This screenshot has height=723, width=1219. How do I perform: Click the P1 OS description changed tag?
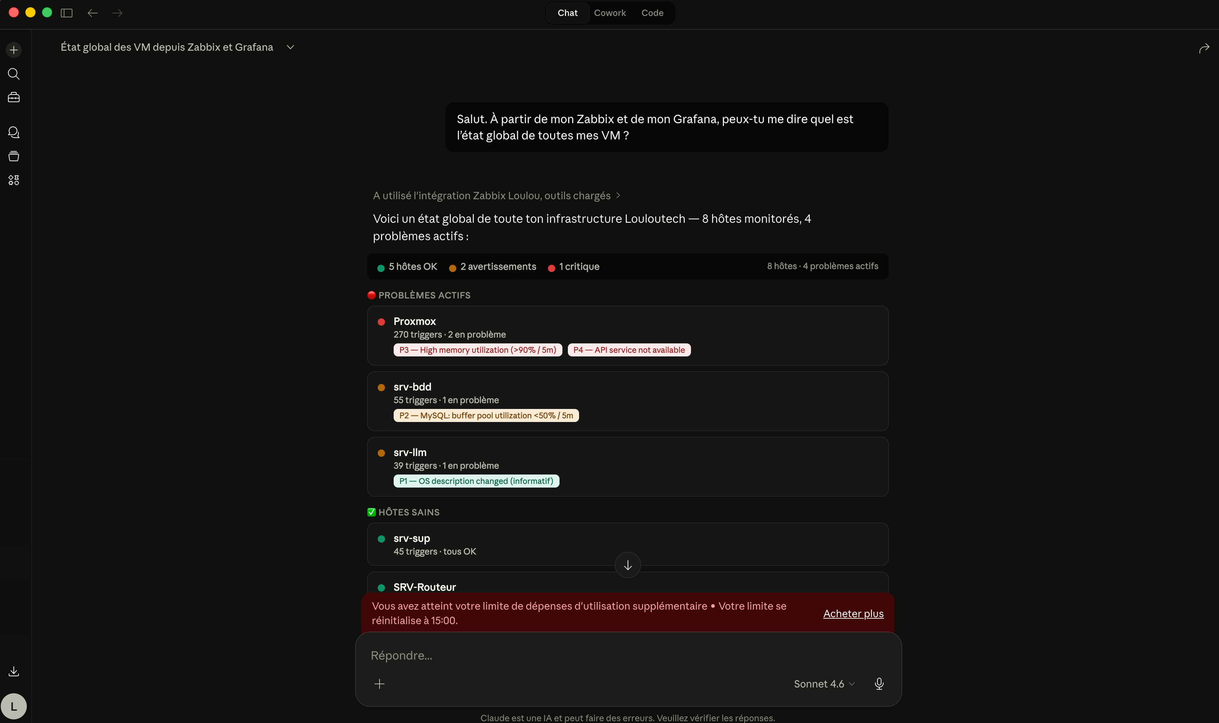(476, 481)
